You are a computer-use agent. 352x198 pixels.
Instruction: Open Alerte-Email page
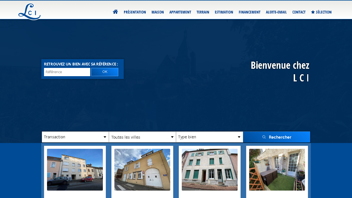click(276, 12)
